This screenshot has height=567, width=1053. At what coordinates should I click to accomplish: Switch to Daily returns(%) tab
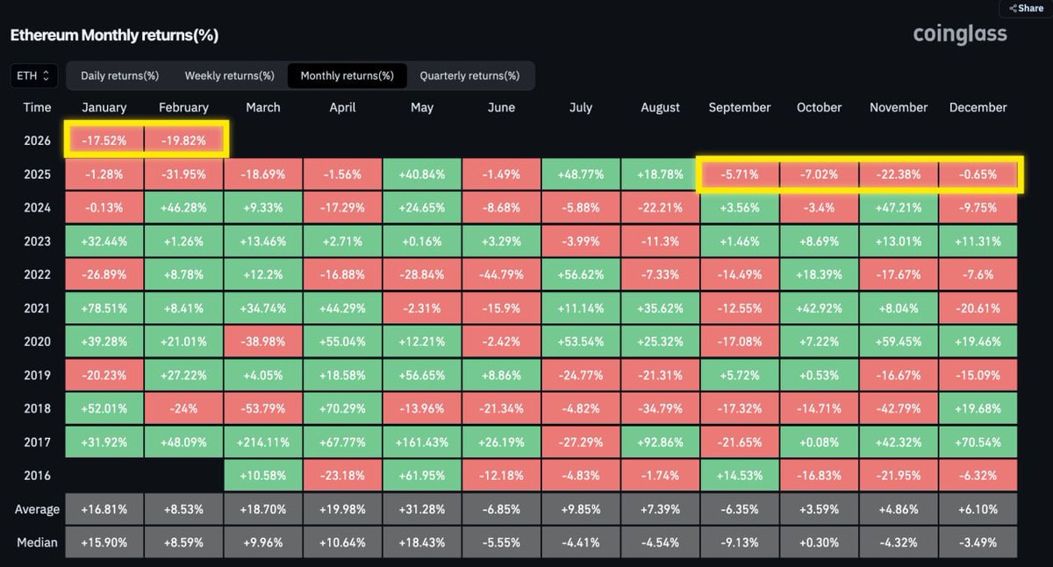point(119,75)
